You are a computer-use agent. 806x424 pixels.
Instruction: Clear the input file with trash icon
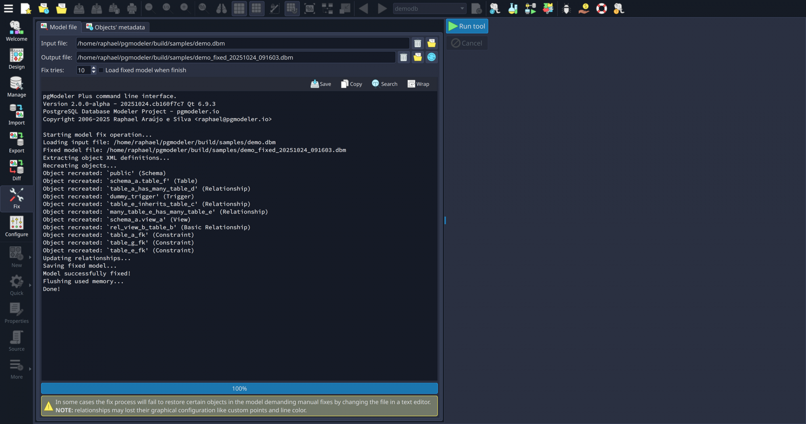[x=418, y=43]
